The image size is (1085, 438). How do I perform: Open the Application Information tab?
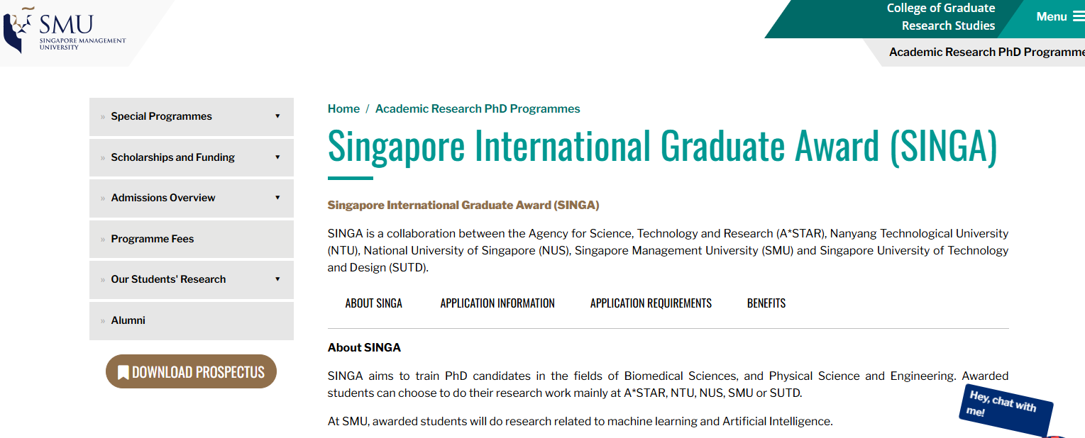[x=497, y=303]
